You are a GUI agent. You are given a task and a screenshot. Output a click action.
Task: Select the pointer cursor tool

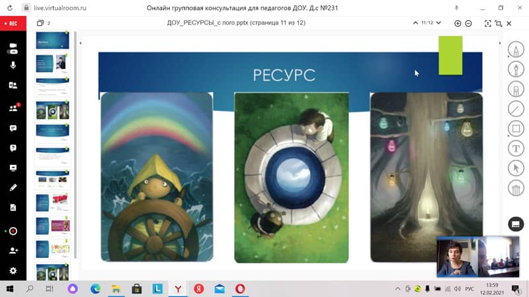[x=516, y=168]
